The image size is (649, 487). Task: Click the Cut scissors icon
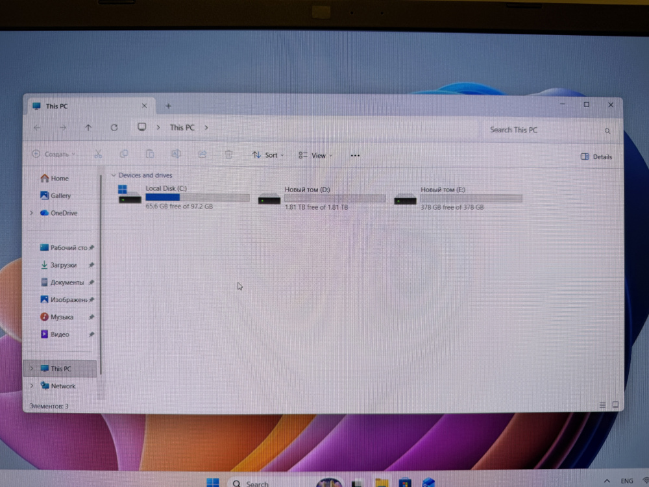point(98,155)
